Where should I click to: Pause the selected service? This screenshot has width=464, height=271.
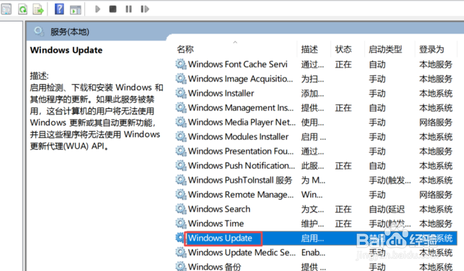point(128,9)
